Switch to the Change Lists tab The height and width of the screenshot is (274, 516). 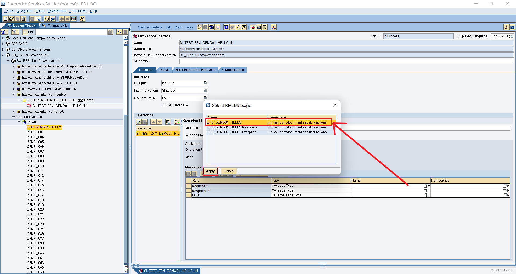click(x=55, y=26)
